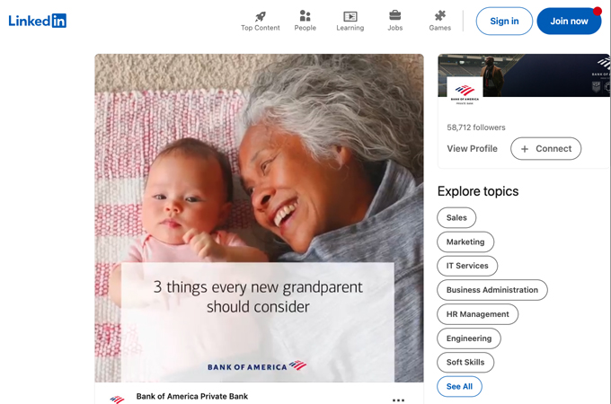611x404 pixels.
Task: Click the 58,712 followers text
Action: coord(476,127)
